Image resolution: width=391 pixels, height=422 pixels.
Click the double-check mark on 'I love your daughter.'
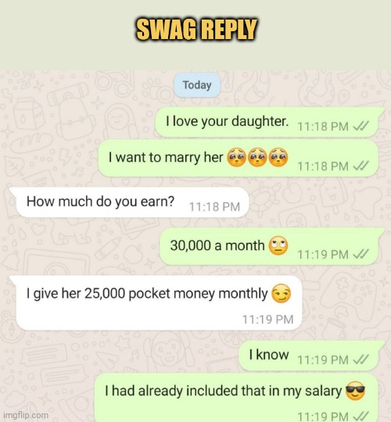[361, 126]
